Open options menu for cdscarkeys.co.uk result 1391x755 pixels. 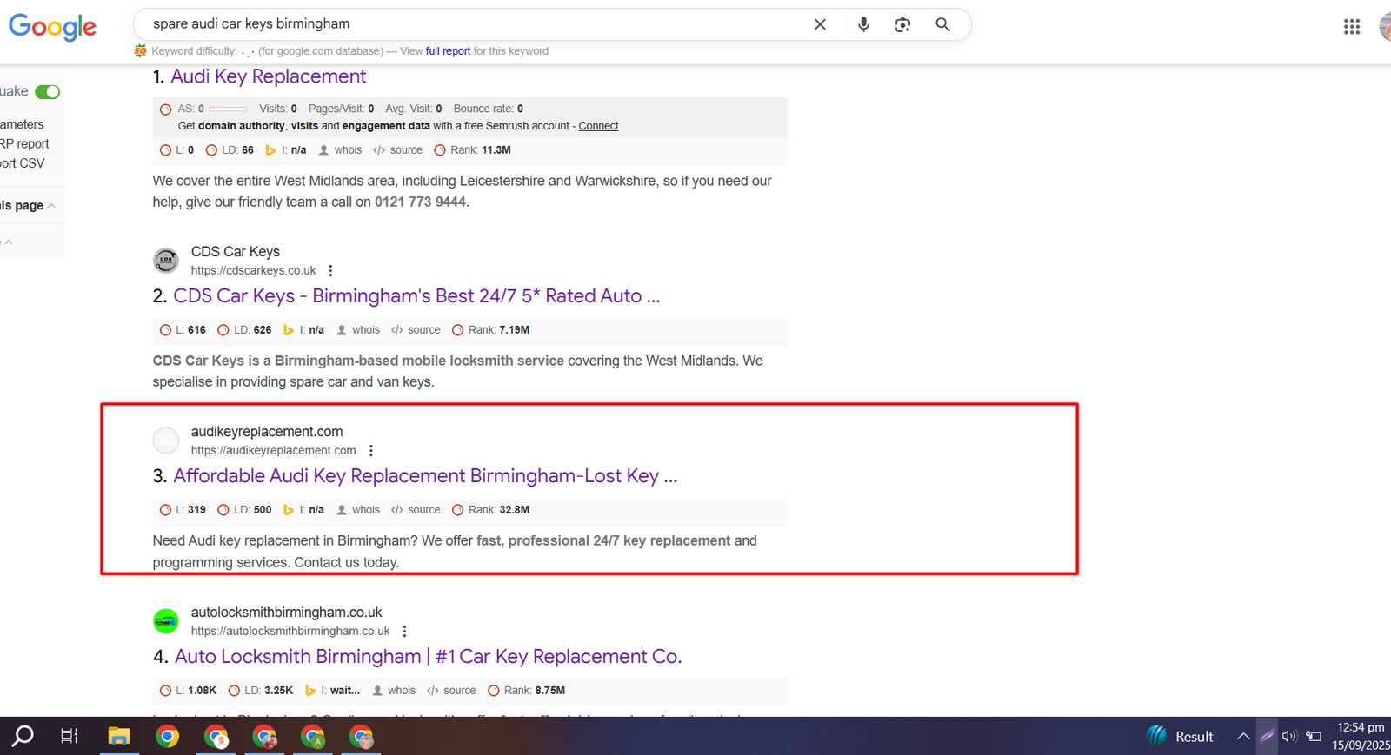(x=330, y=271)
